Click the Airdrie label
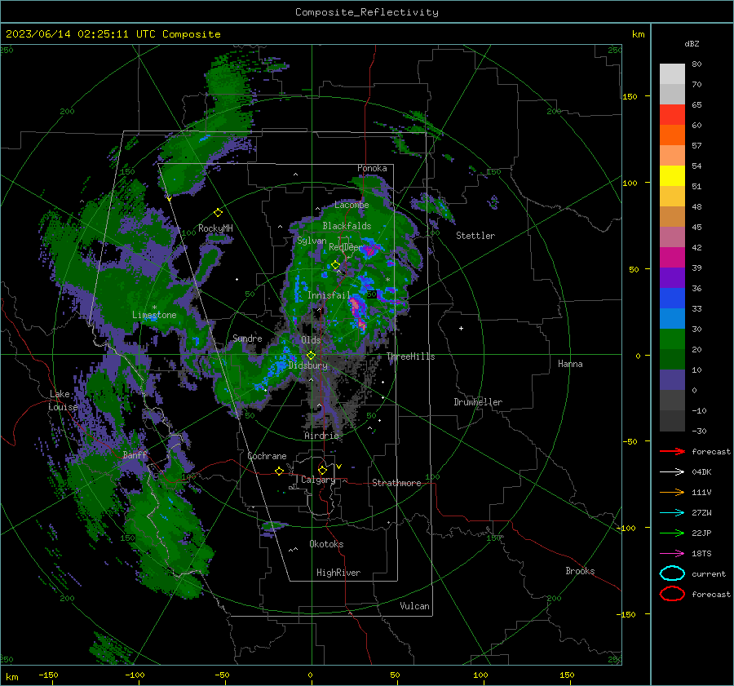The height and width of the screenshot is (686, 734). point(321,436)
